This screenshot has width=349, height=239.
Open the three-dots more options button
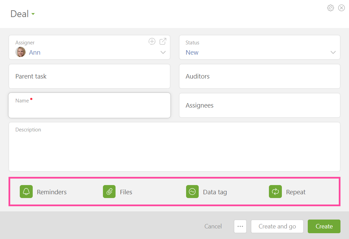click(240, 226)
